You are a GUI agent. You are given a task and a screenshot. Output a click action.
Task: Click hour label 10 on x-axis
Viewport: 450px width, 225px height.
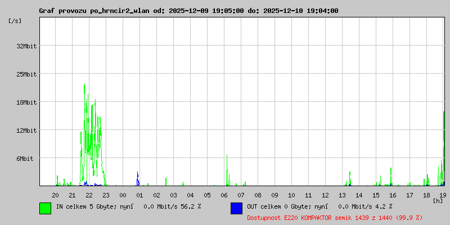[x=291, y=195]
